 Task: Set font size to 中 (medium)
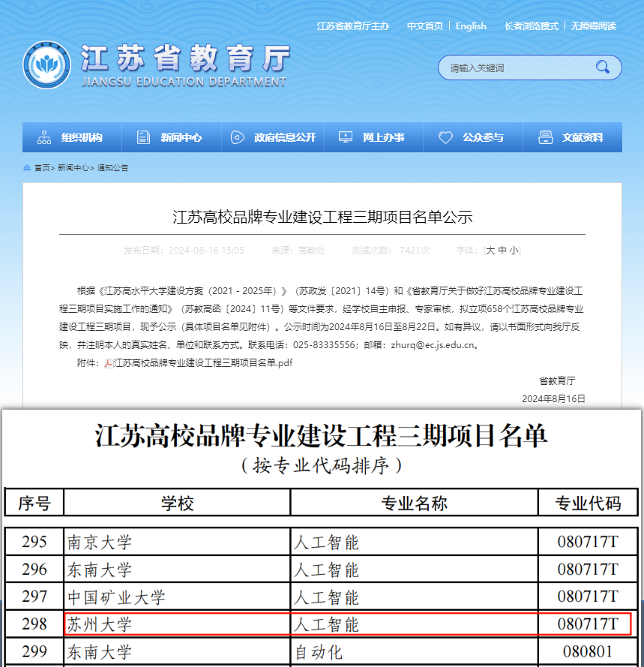(502, 251)
